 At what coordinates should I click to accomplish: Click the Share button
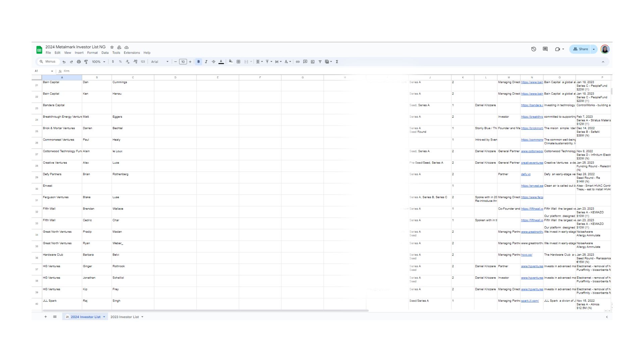pyautogui.click(x=580, y=49)
